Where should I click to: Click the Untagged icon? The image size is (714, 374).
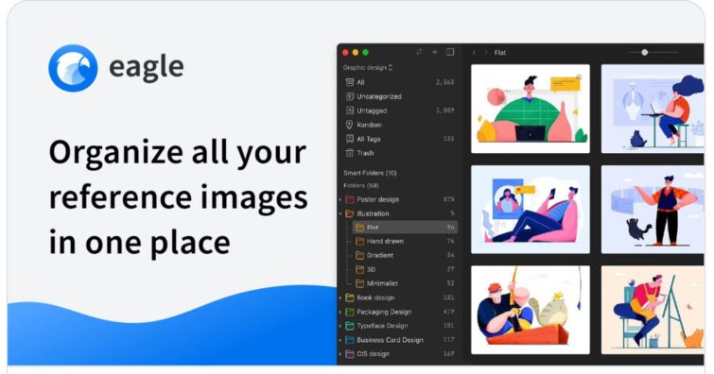[x=349, y=110]
